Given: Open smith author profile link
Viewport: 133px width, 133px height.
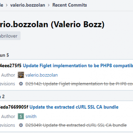Looking at the screenshot, I should [31, 116].
